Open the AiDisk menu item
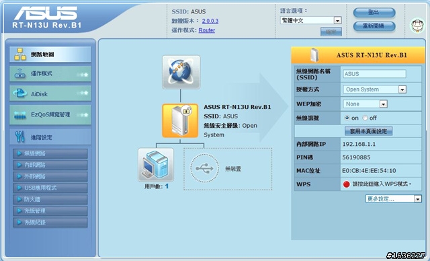Screen dimensions: 430x261 click(x=50, y=94)
